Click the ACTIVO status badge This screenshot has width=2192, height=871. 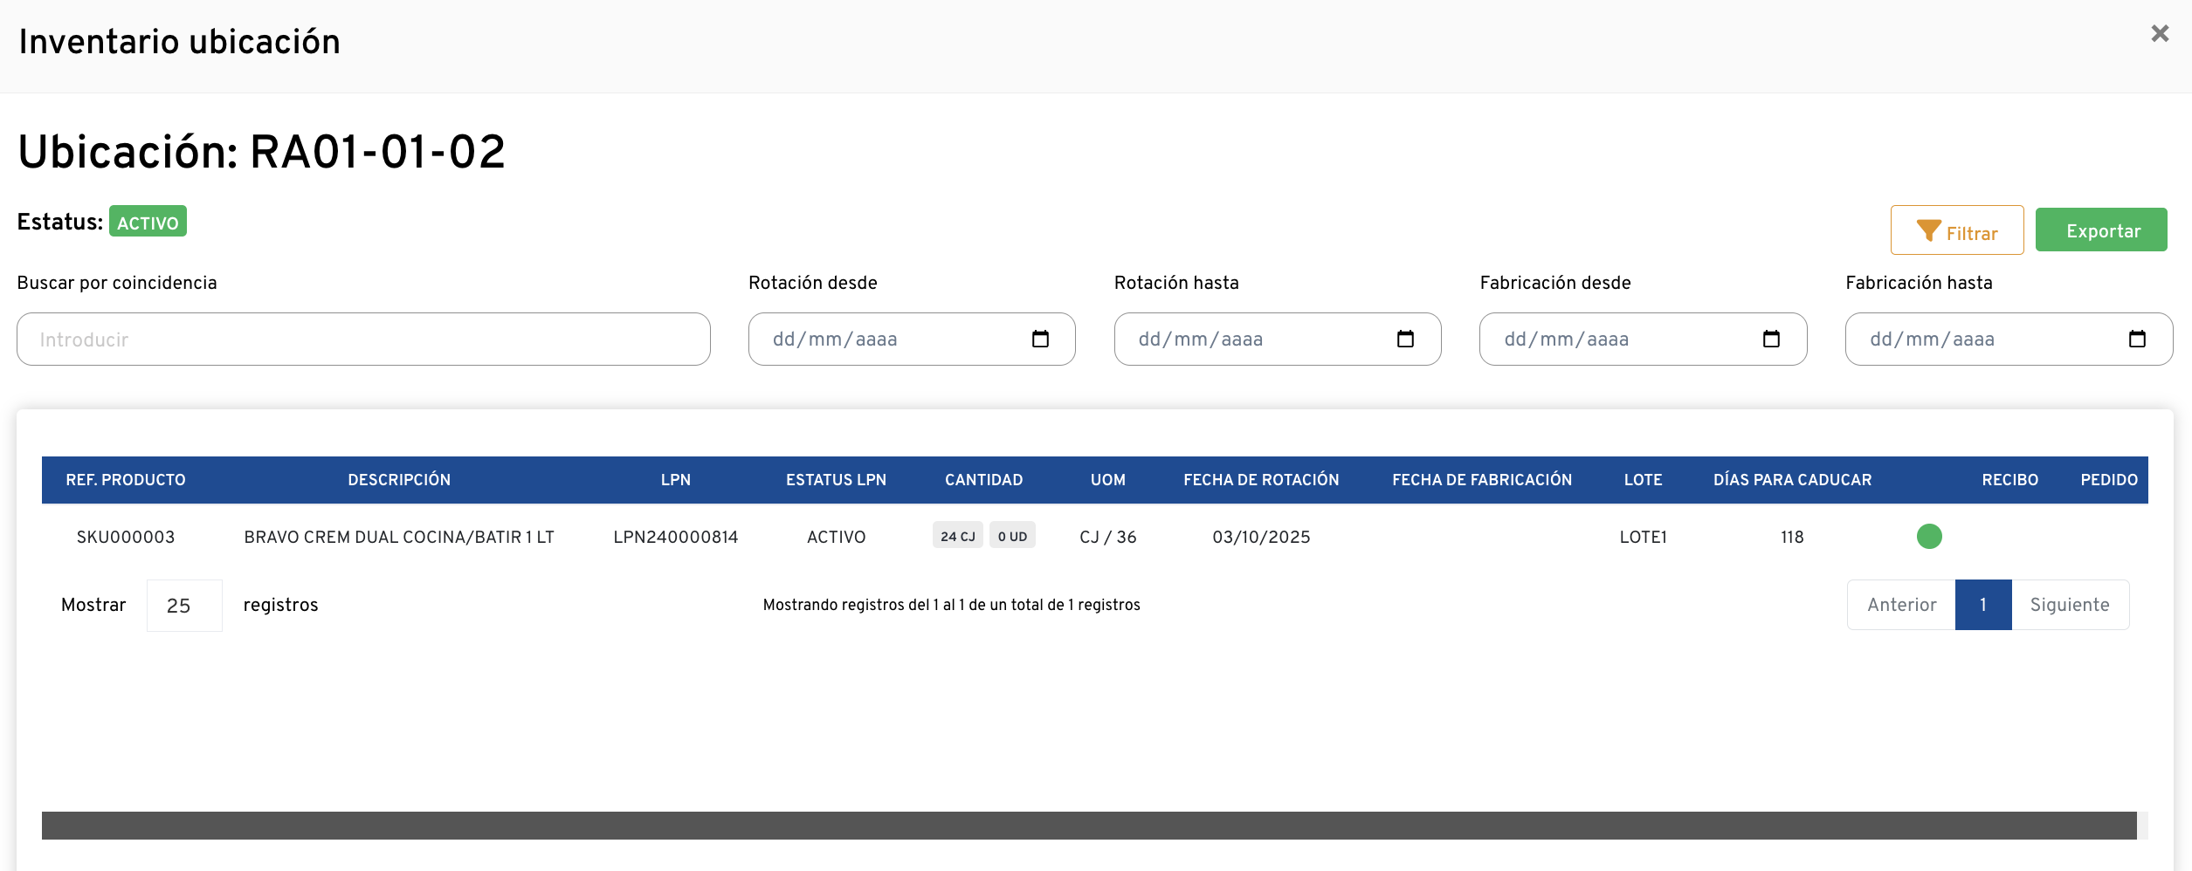click(x=148, y=223)
